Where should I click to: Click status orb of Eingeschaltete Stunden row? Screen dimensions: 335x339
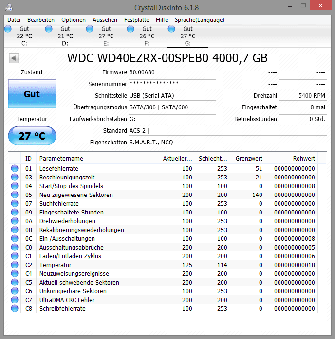click(x=15, y=213)
